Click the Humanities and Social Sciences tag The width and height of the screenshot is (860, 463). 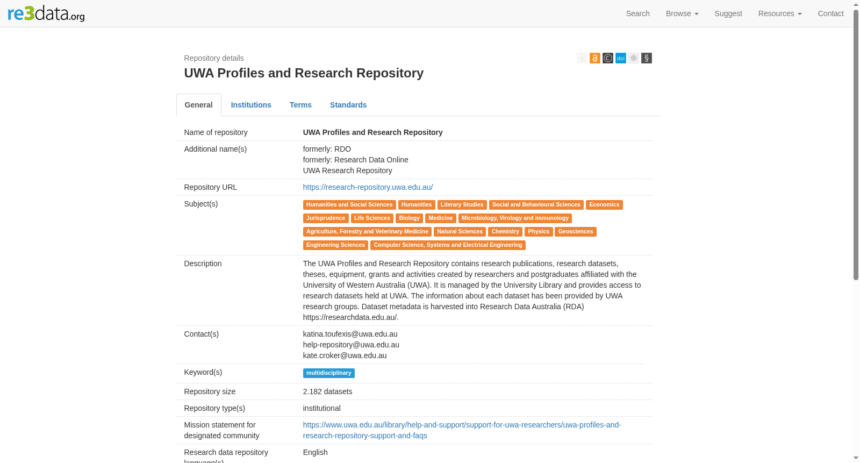[x=349, y=205]
